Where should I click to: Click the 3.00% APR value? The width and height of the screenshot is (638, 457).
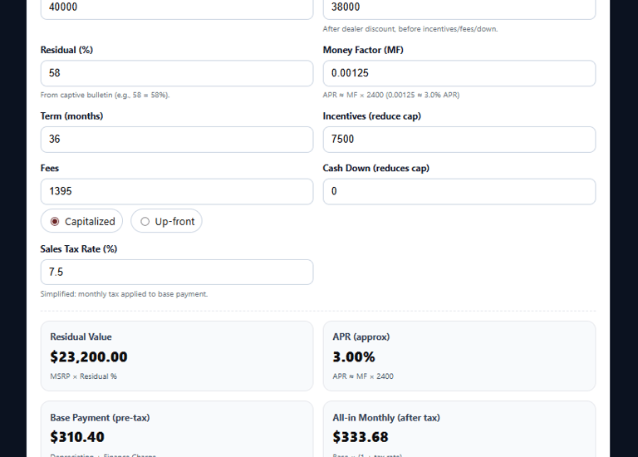pos(354,357)
